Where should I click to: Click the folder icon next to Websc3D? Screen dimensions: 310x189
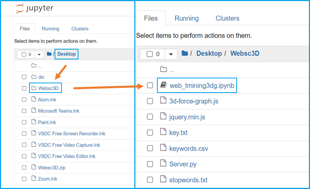pyautogui.click(x=34, y=88)
